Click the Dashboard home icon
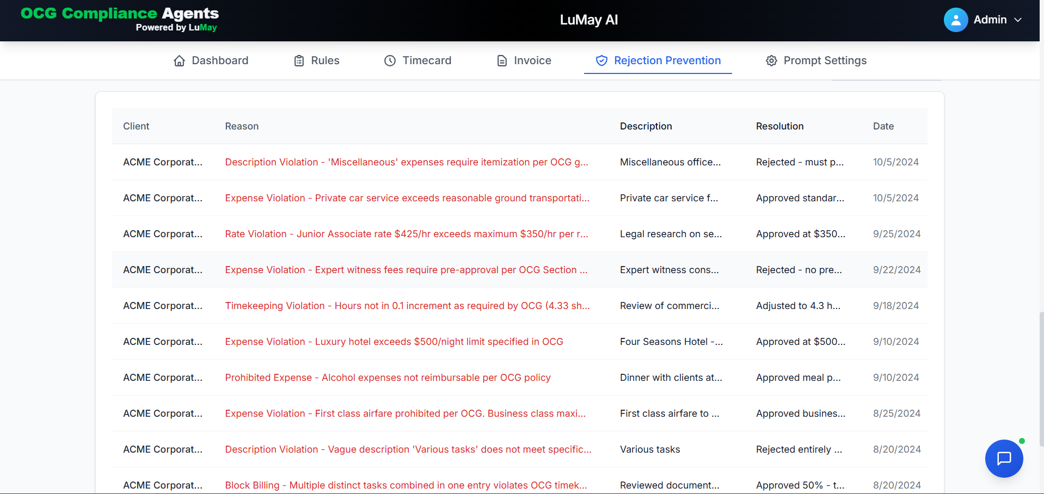Image resolution: width=1044 pixels, height=494 pixels. 179,61
